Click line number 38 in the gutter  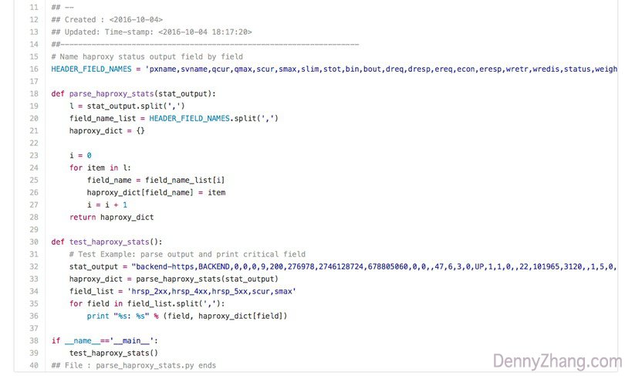click(x=33, y=340)
